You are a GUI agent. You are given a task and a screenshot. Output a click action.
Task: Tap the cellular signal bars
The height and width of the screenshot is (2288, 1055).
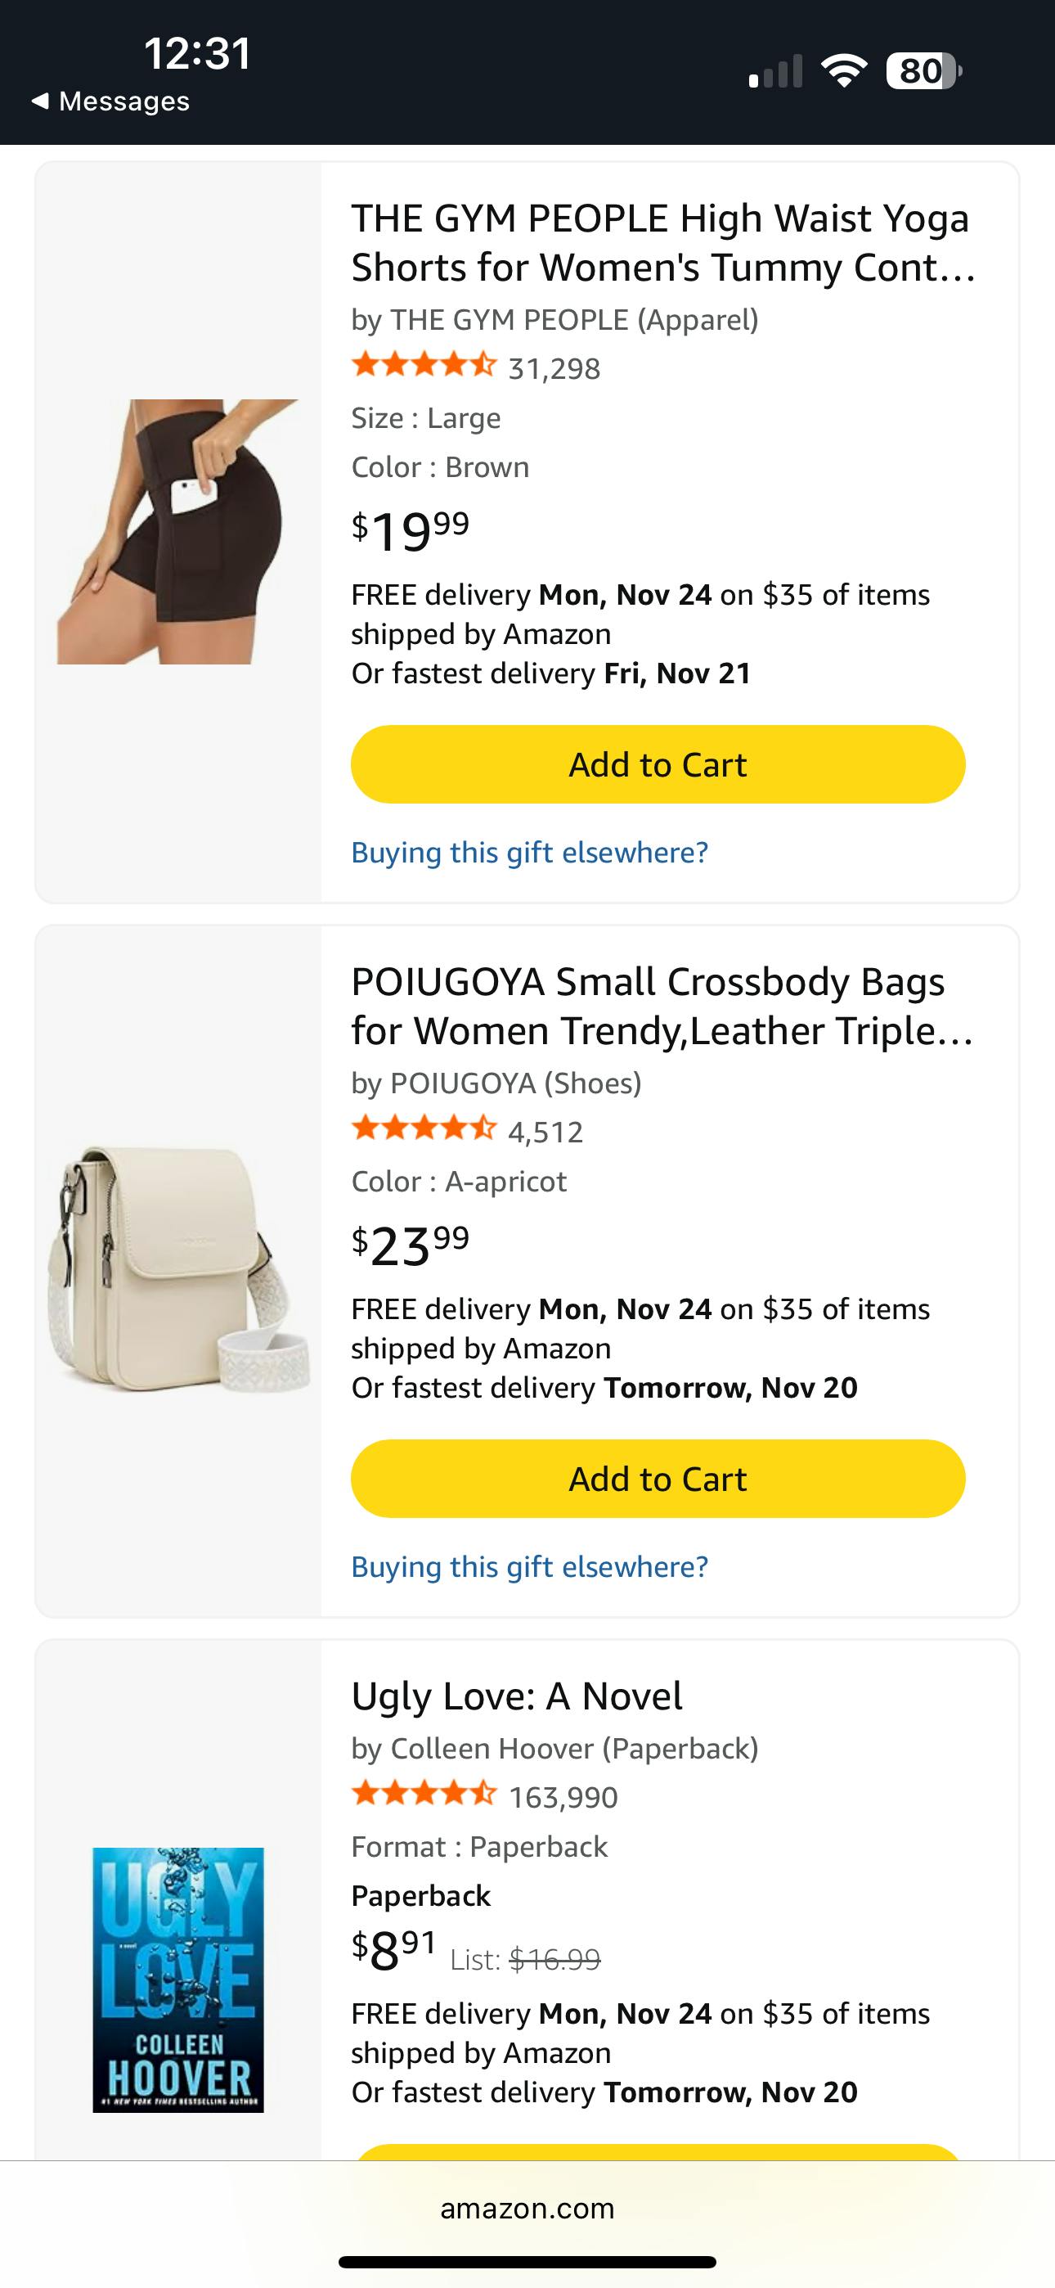pos(775,71)
